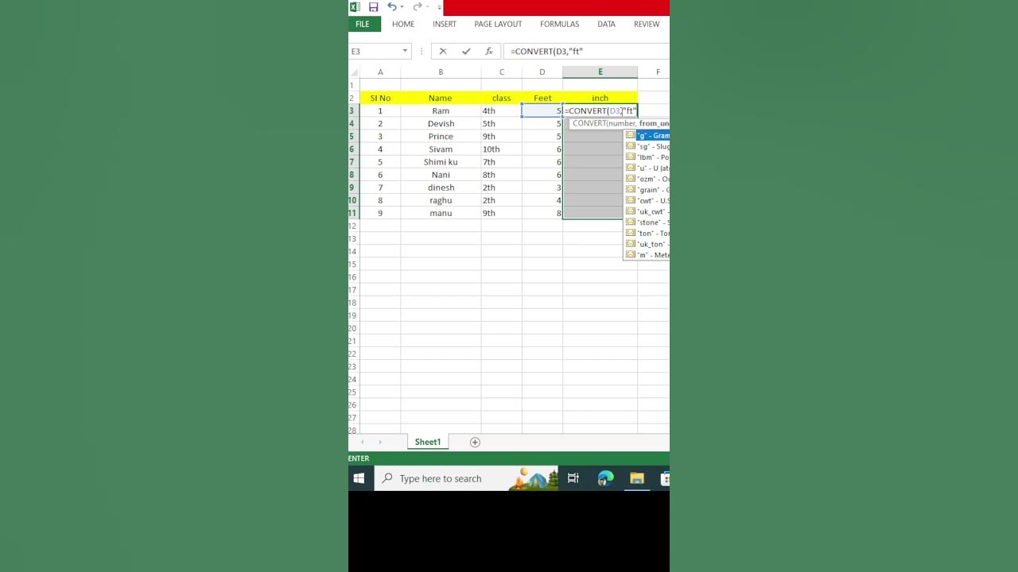Image resolution: width=1018 pixels, height=572 pixels.
Task: Select column E header
Action: click(600, 72)
